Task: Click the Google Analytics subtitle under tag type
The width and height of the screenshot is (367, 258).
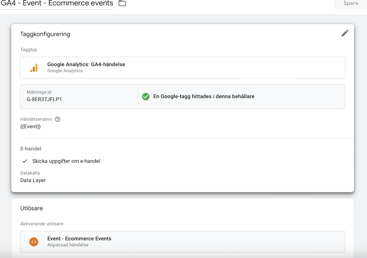Action: tap(65, 71)
